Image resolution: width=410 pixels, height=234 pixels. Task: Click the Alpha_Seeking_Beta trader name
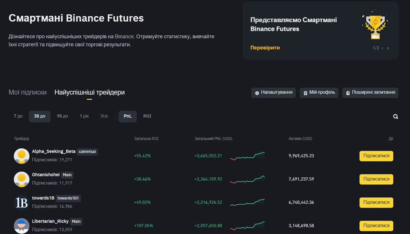[53, 151]
